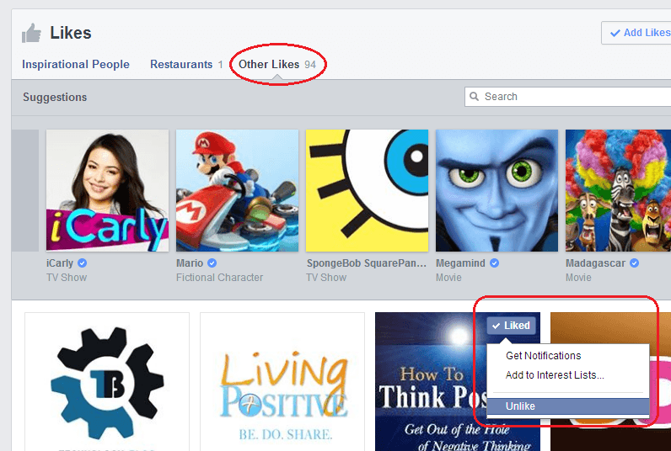Click the Liked dropdown button
The image size is (671, 451).
511,326
